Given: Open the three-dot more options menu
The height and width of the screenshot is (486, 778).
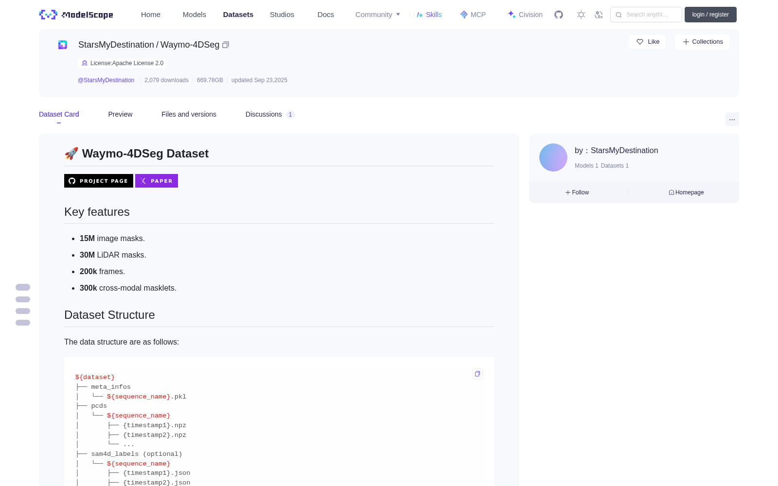Looking at the screenshot, I should point(732,119).
